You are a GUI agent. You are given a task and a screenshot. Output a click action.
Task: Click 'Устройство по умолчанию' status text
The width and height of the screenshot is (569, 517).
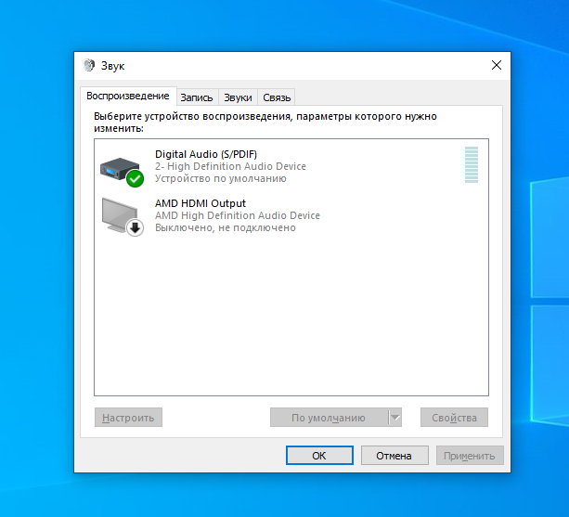coord(221,178)
